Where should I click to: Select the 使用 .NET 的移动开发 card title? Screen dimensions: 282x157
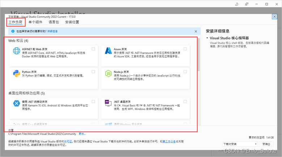tap(35, 102)
